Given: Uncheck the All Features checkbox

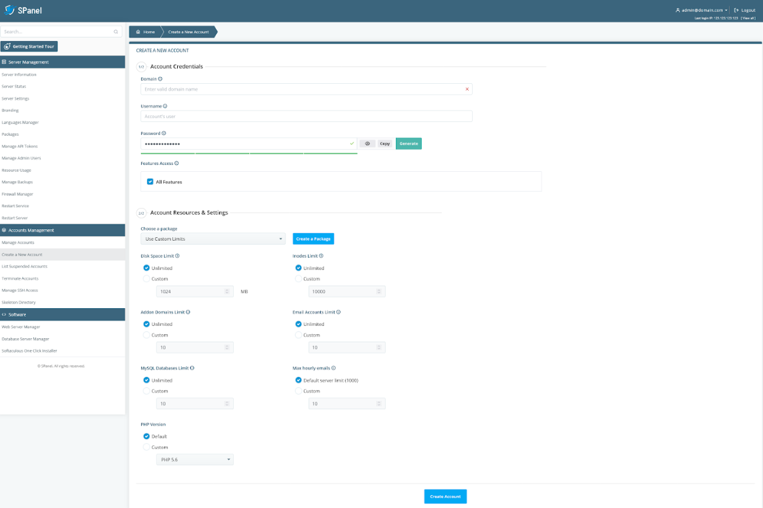Looking at the screenshot, I should [x=150, y=181].
